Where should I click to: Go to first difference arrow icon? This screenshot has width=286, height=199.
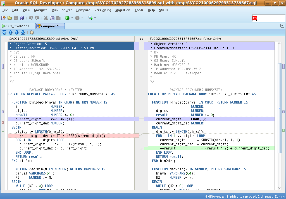[4, 32]
